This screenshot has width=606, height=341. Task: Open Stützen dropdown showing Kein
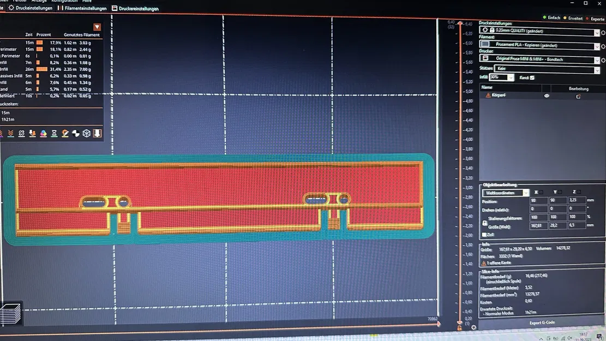pyautogui.click(x=547, y=69)
